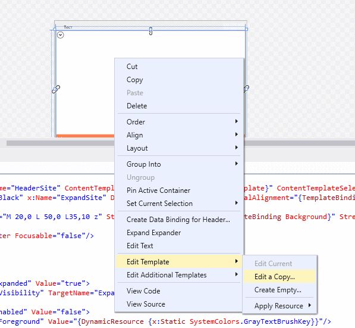Click ExpandSite text in XAML code

point(81,198)
